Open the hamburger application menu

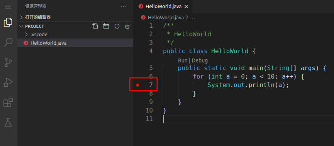pyautogui.click(x=8, y=7)
